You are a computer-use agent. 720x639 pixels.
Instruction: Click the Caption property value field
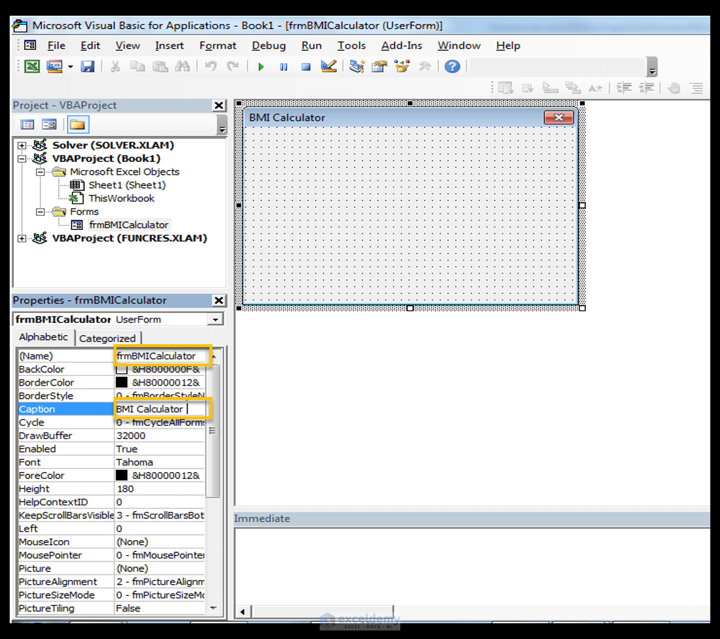(160, 409)
